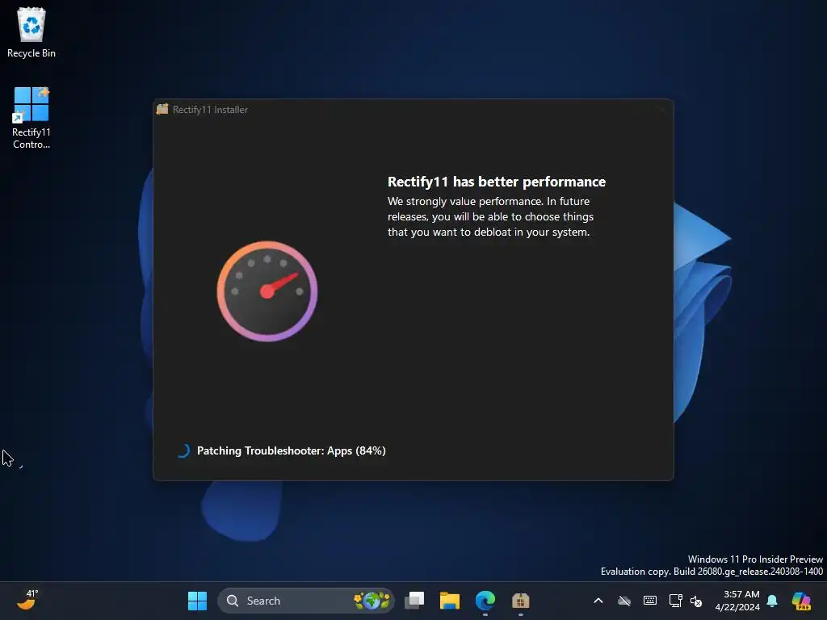Open the clock showing 3:57 AM
This screenshot has width=827, height=620.
737,601
